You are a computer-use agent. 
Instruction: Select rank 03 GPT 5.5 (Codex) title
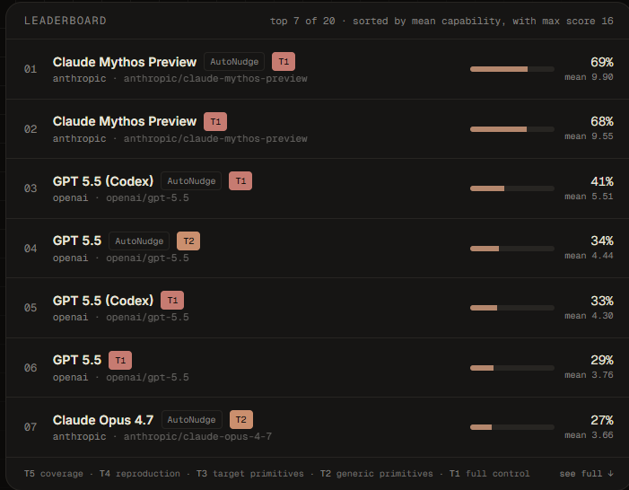[103, 181]
